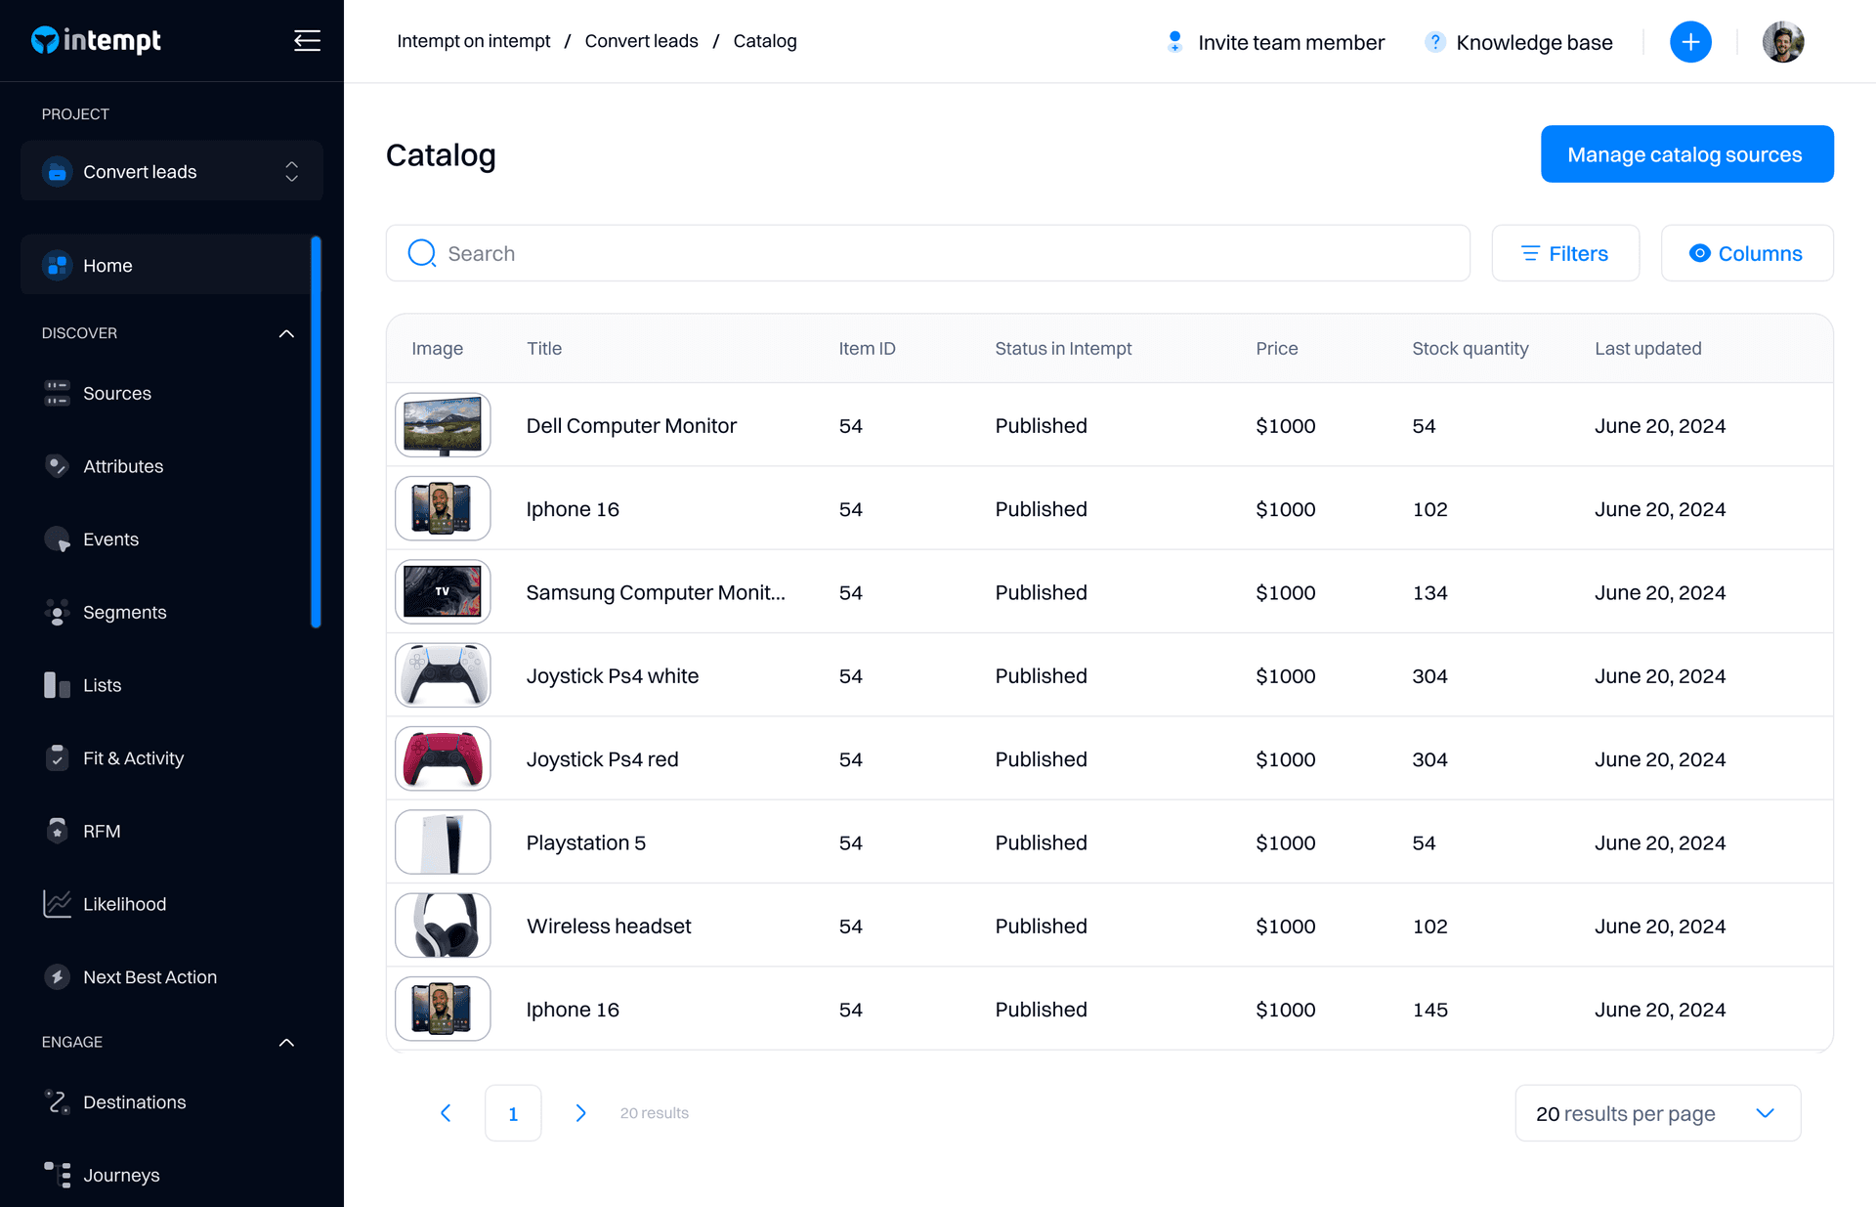Click the Home icon in sidebar
The height and width of the screenshot is (1207, 1876).
pos(58,265)
